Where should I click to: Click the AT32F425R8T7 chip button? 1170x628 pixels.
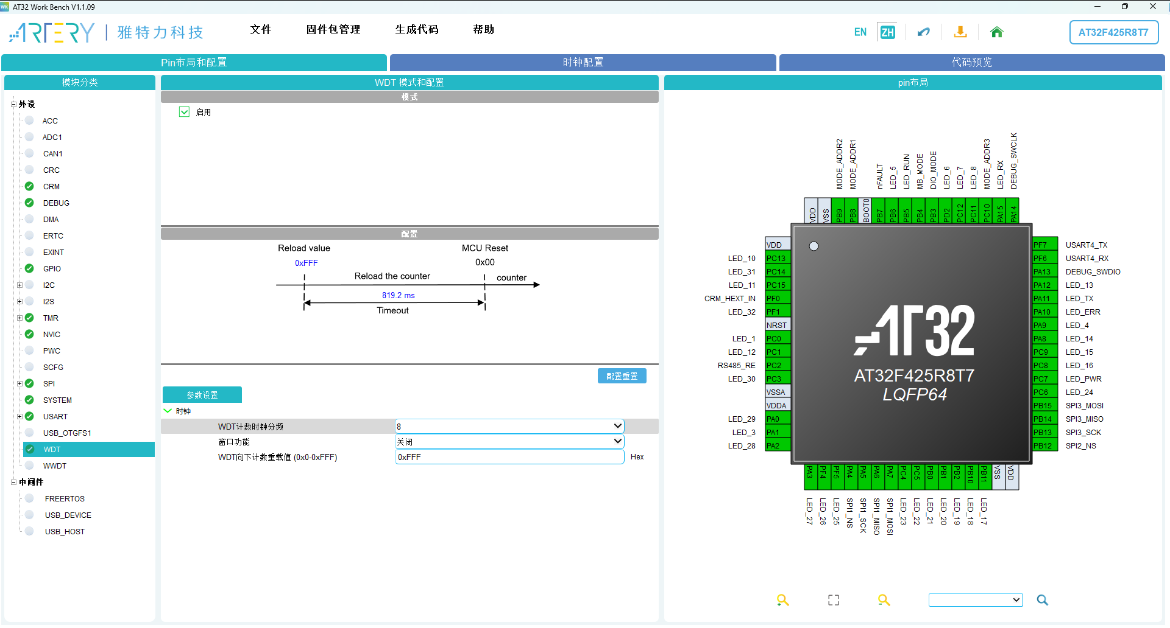tap(1114, 32)
